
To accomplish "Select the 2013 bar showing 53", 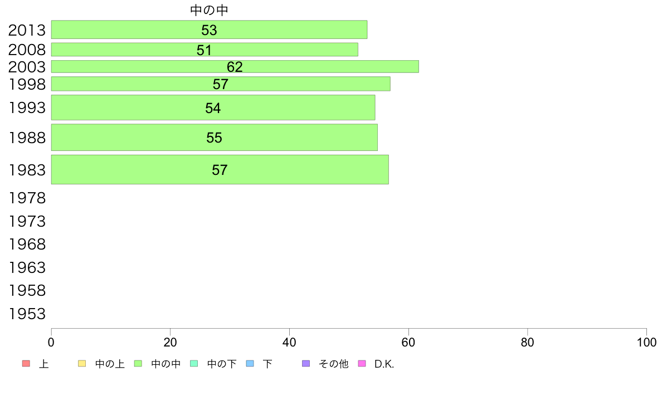I will pos(209,30).
